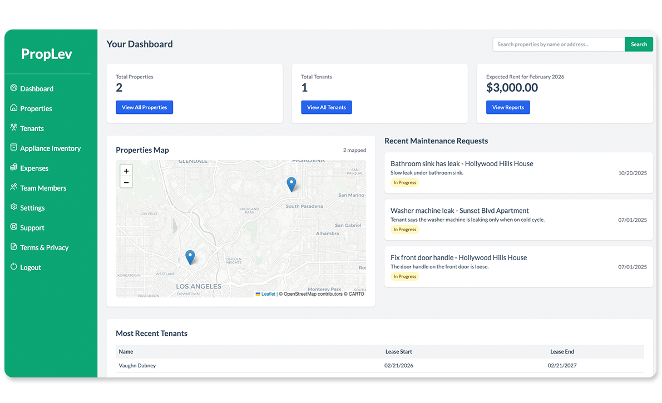Image resolution: width=662 pixels, height=403 pixels.
Task: Click the View All Properties button
Action: 145,107
